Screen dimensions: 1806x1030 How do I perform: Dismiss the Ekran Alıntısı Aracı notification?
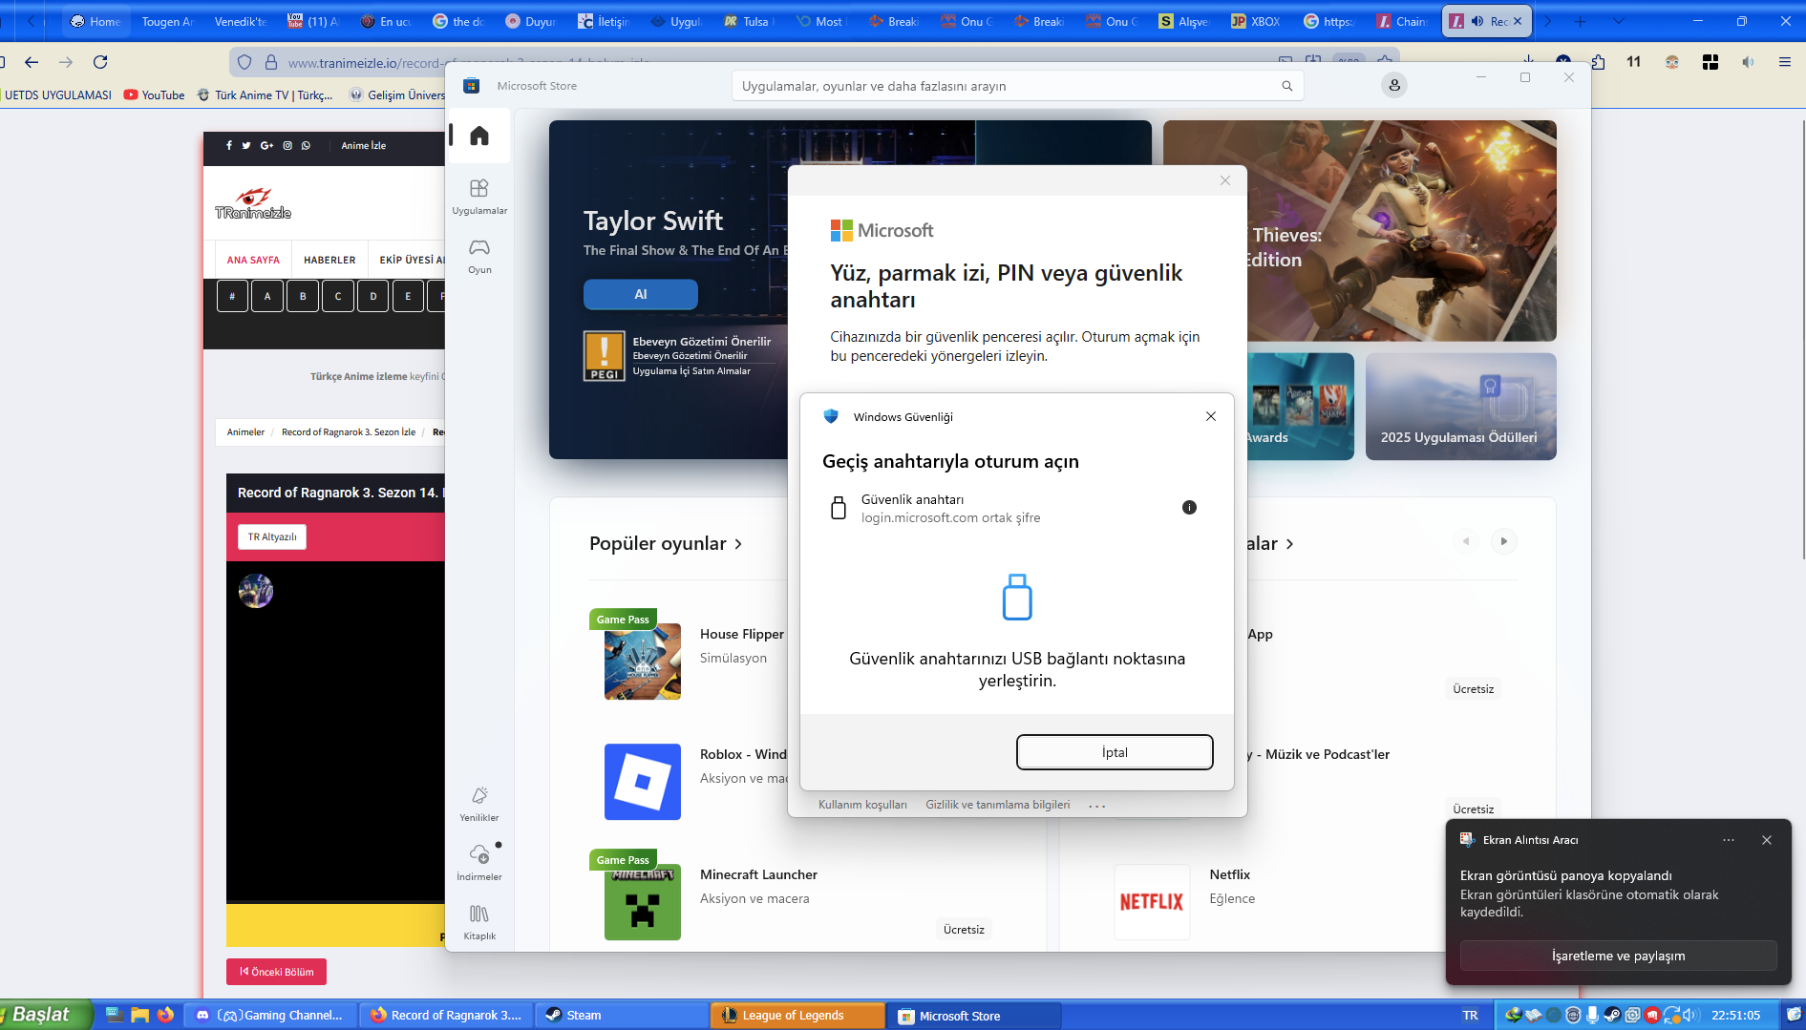[x=1766, y=840]
